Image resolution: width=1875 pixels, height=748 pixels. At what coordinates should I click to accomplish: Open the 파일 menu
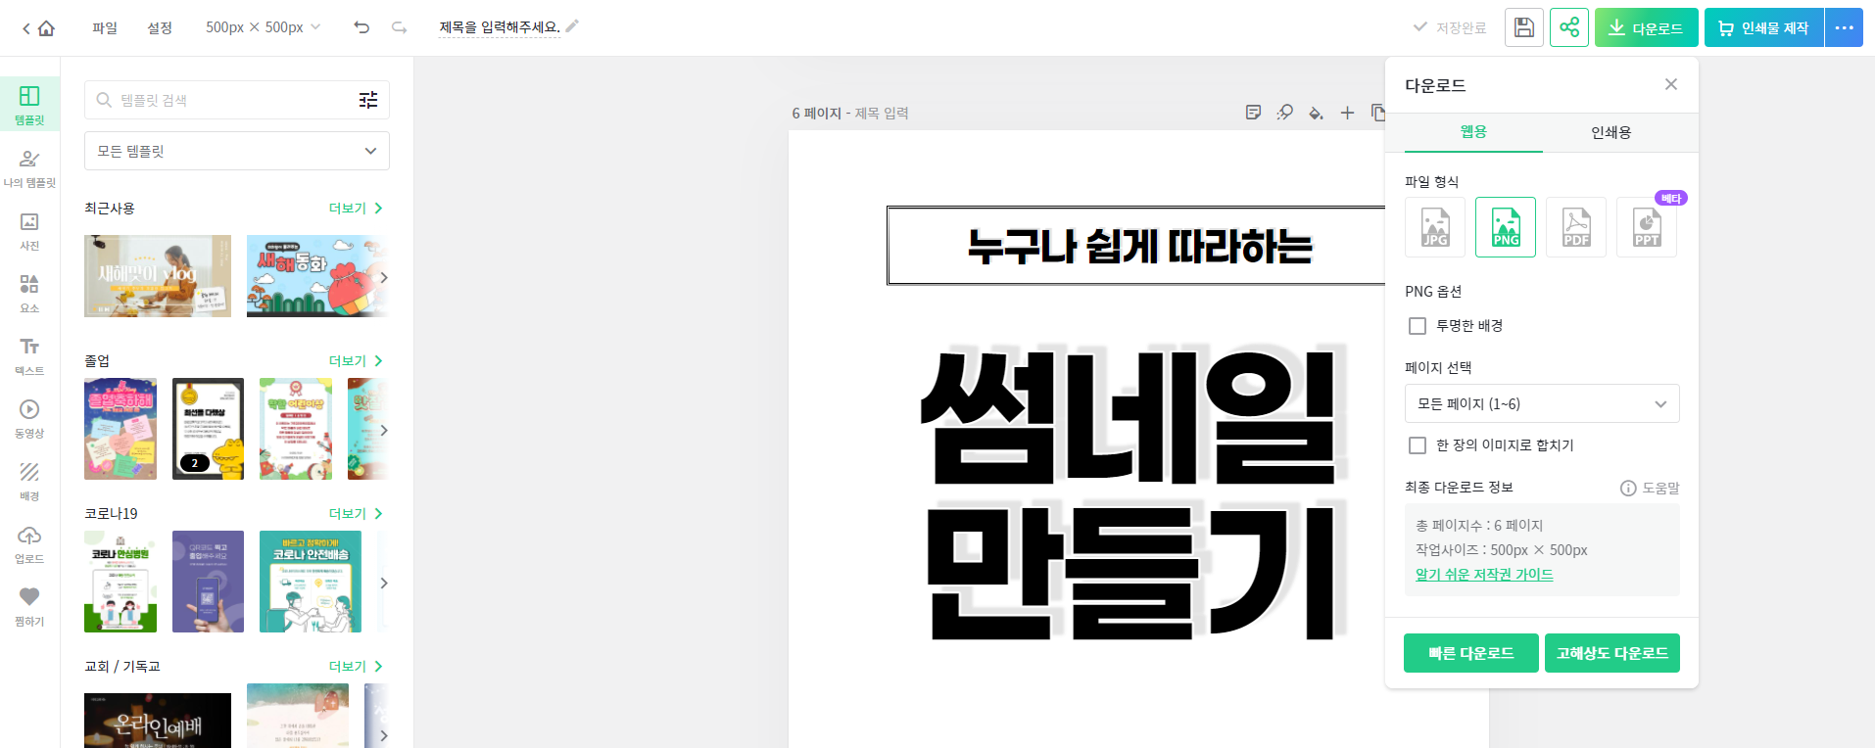coord(105,27)
